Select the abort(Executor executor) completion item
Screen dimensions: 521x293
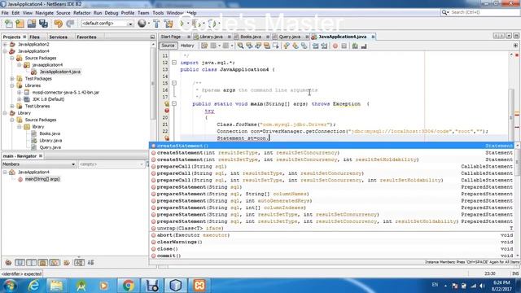pos(331,235)
